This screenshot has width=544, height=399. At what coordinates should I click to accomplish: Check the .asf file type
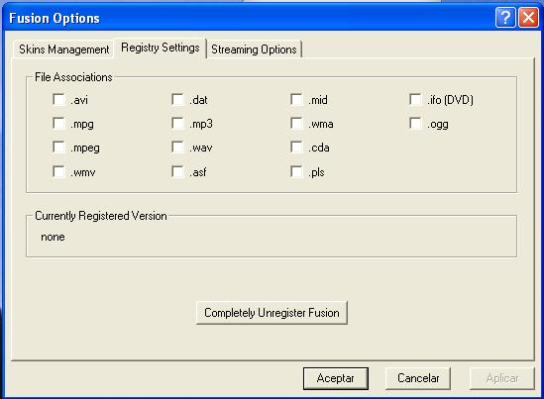[x=177, y=171]
